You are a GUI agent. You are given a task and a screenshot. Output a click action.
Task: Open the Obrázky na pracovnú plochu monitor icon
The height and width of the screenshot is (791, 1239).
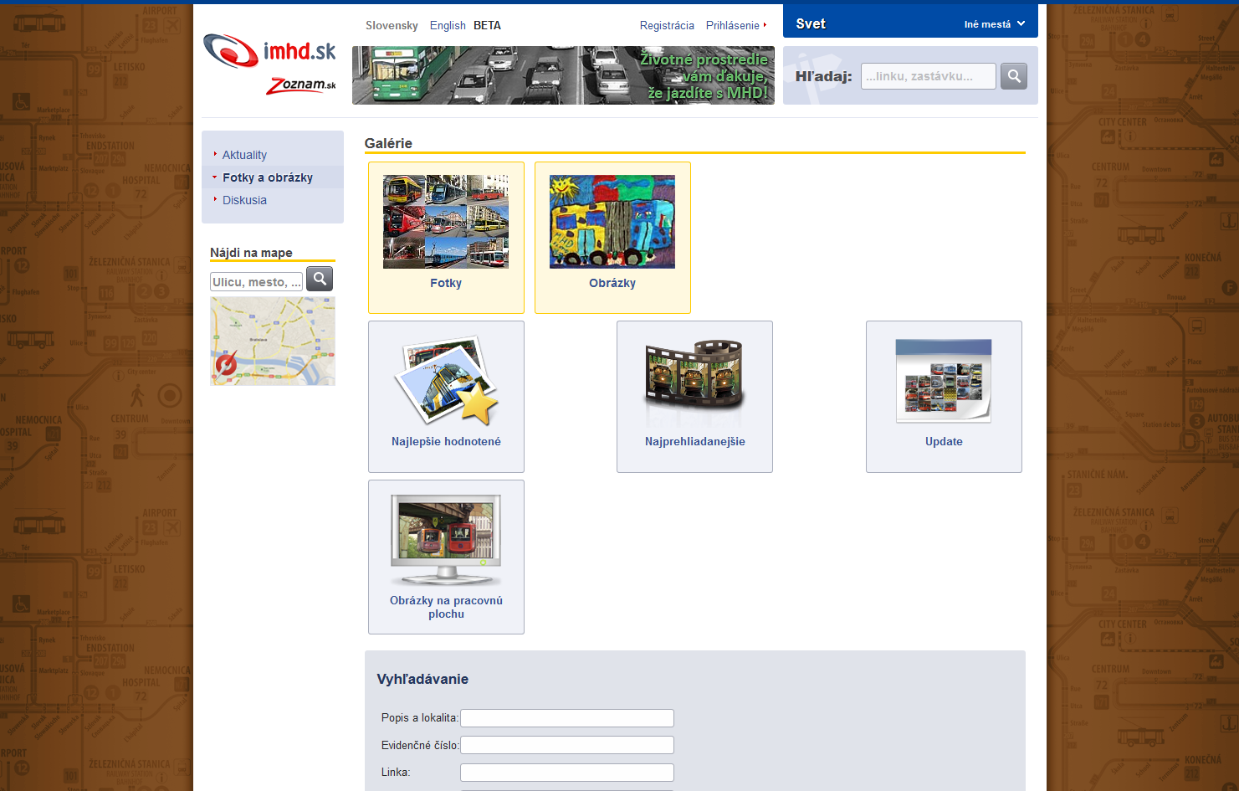446,540
